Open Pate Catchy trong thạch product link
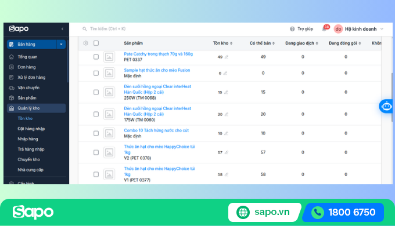The image size is (395, 226). click(158, 54)
